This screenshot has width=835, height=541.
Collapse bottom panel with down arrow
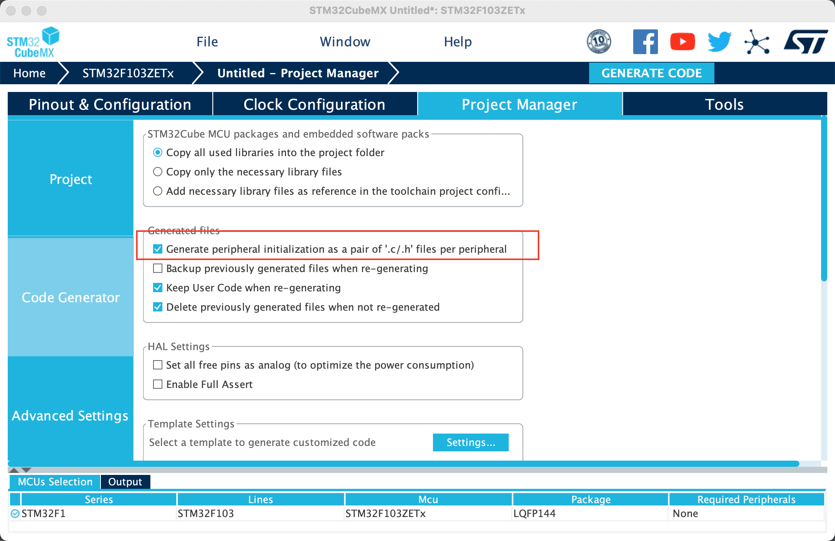26,470
